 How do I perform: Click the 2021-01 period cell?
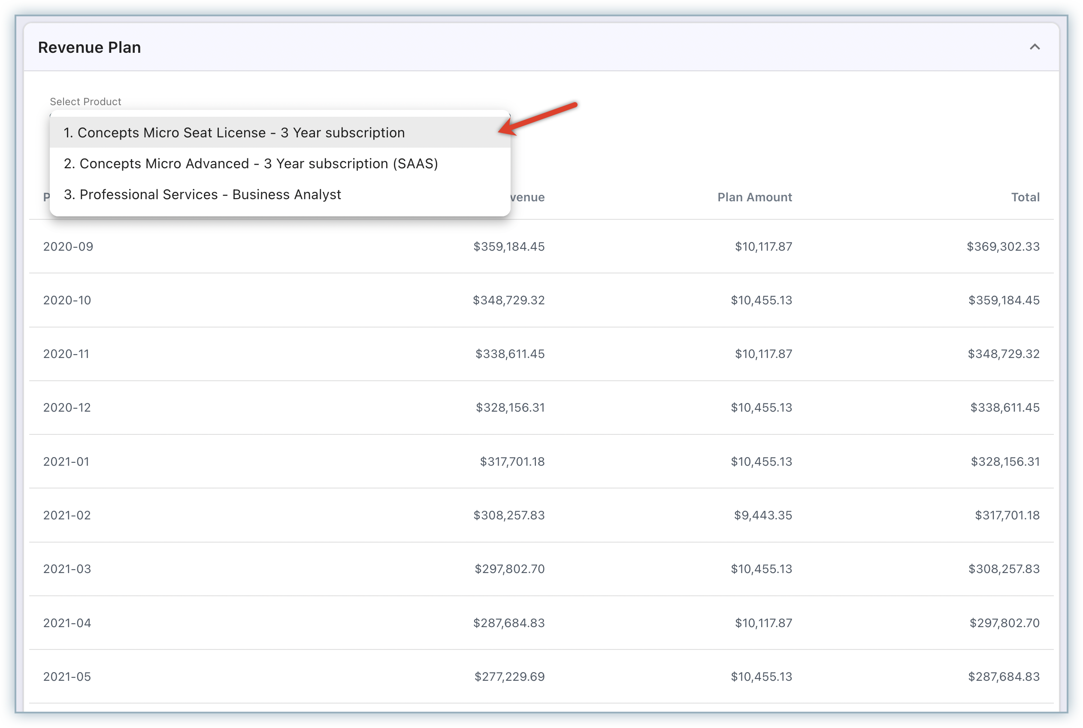67,461
